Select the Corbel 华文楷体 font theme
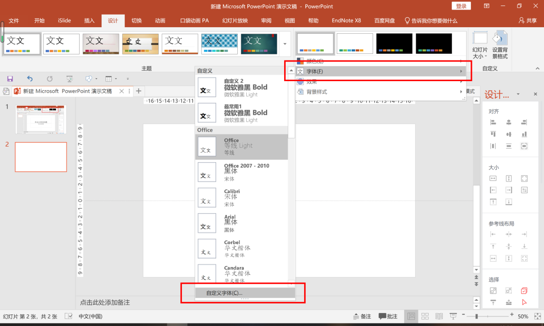Screen dimensions: 544x326 (241, 248)
